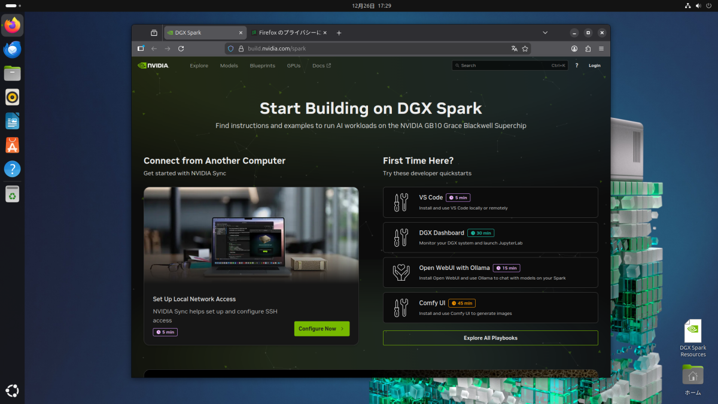
Task: Click the NVIDIA site search field
Action: [509, 66]
